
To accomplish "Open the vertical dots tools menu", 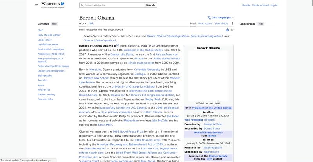I will click(232, 23).
